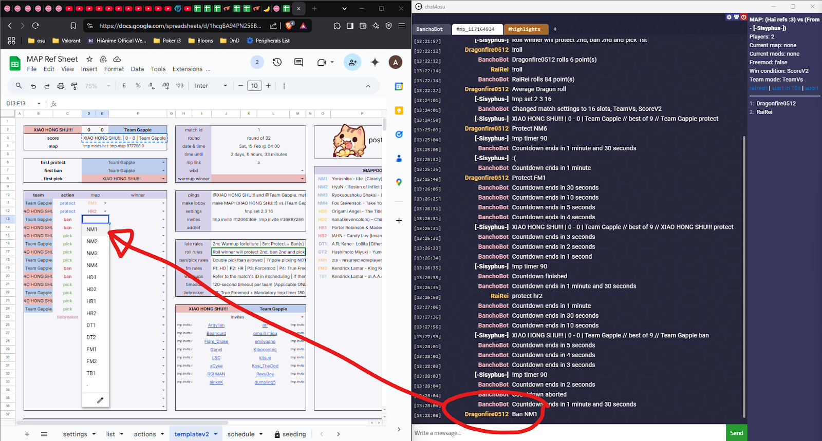Open chat4osu settings gear icon
Viewport: 822px width, 441px height.
[729, 17]
